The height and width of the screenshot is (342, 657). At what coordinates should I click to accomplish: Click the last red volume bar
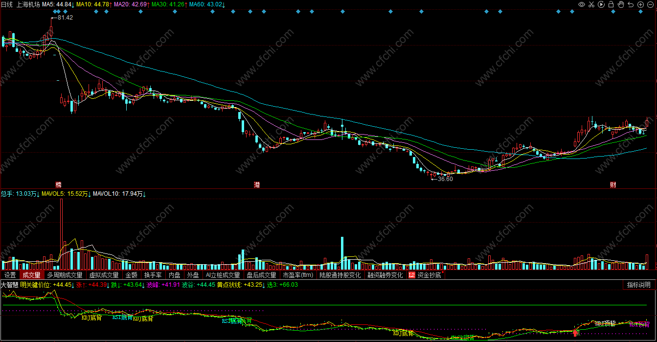coord(647,262)
